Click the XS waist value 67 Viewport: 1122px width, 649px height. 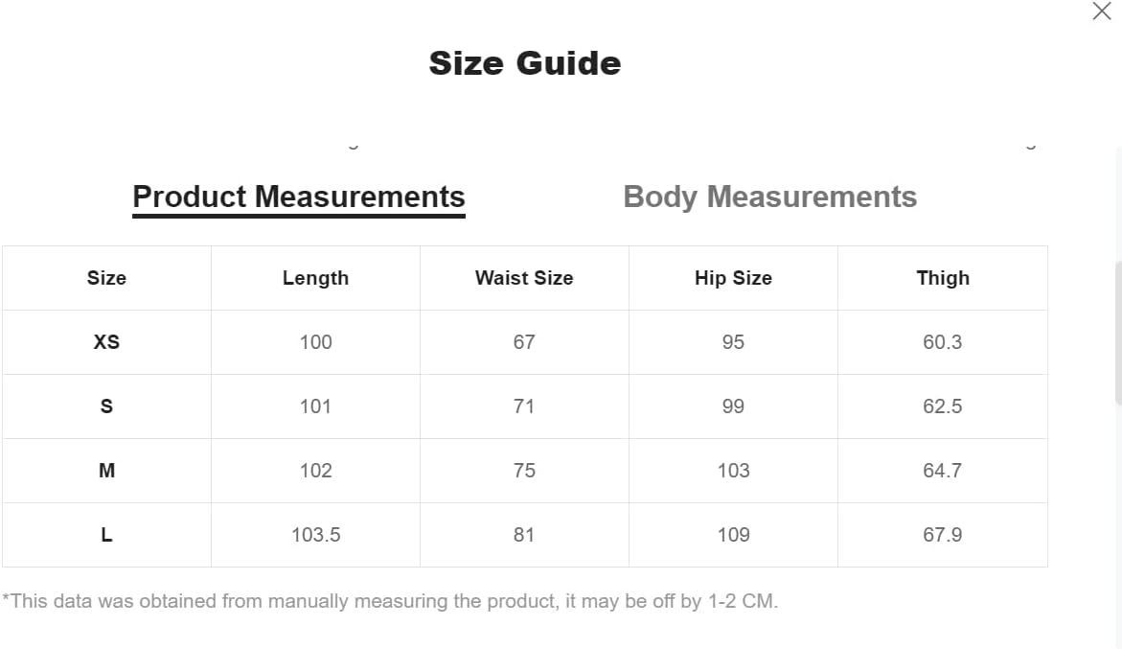click(524, 342)
